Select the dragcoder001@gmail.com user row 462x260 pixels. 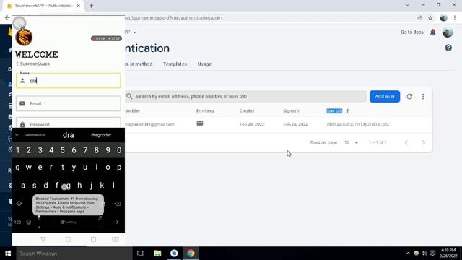[279, 124]
